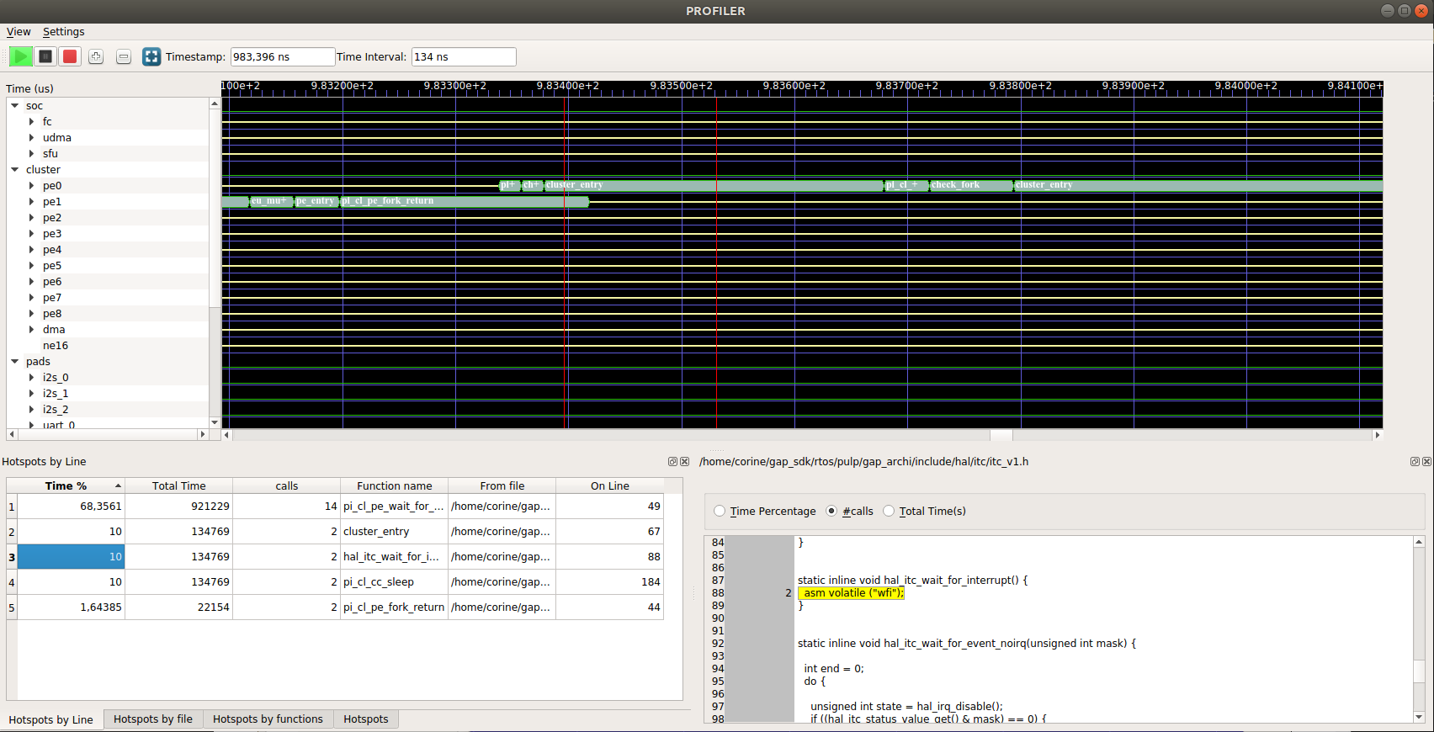Expand the sfu tree node
The width and height of the screenshot is (1434, 732).
pos(32,153)
